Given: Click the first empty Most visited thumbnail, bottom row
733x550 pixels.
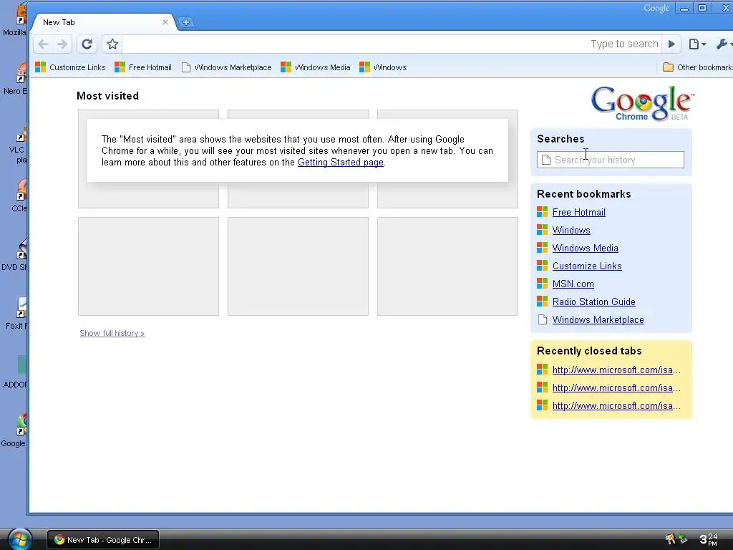Looking at the screenshot, I should coord(148,266).
